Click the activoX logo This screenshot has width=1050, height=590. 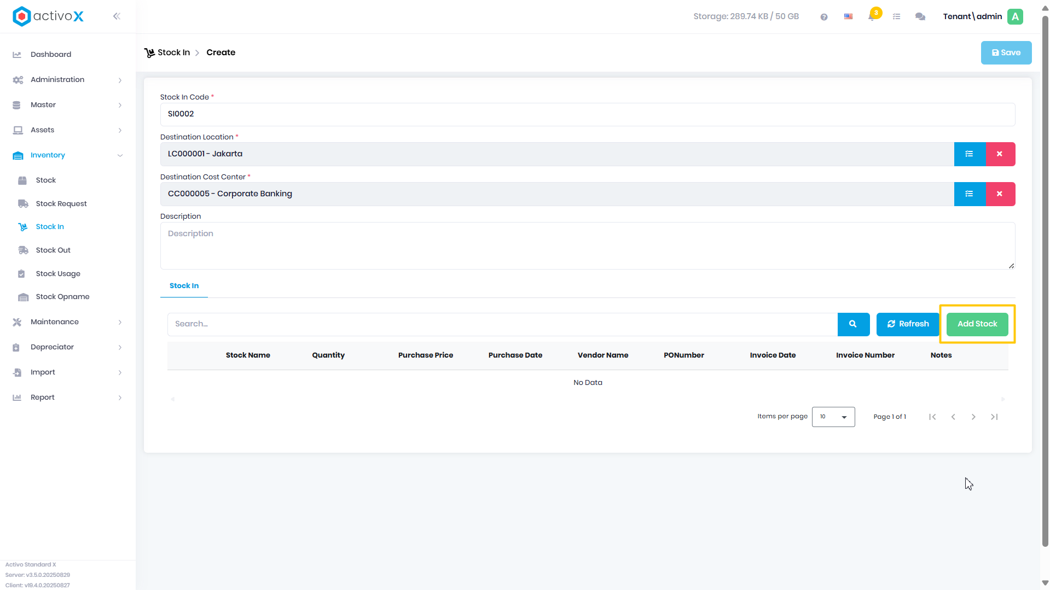click(48, 16)
